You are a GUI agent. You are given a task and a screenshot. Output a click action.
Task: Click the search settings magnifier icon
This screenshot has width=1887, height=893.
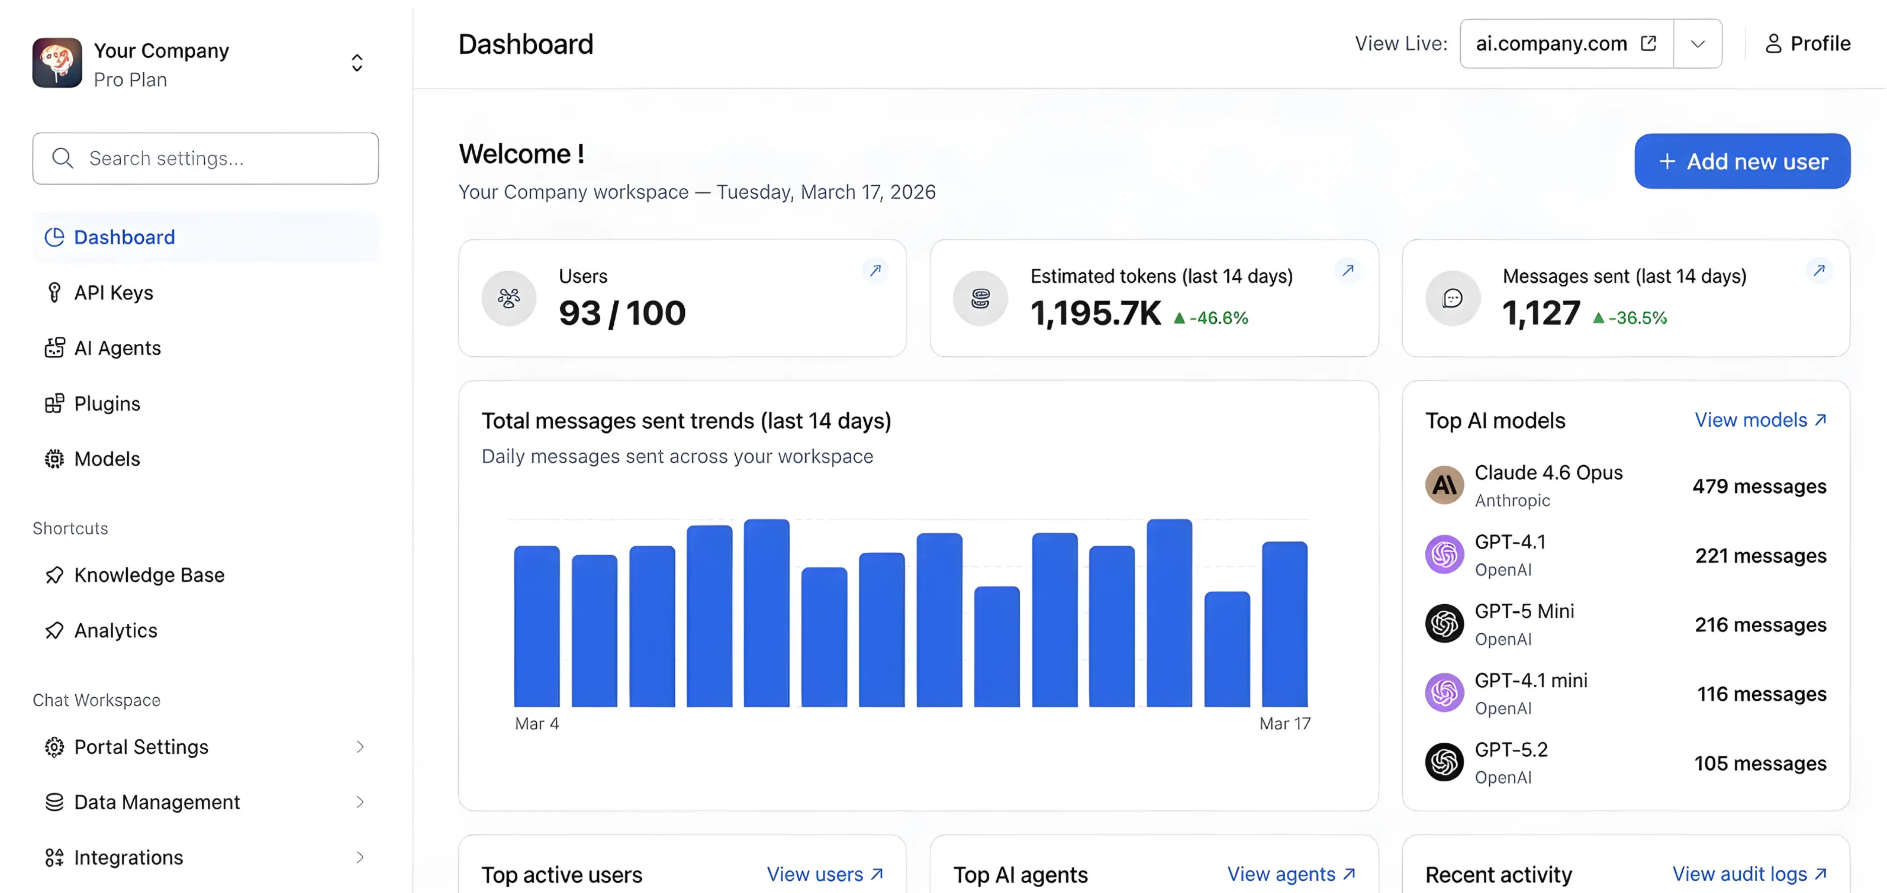[62, 158]
